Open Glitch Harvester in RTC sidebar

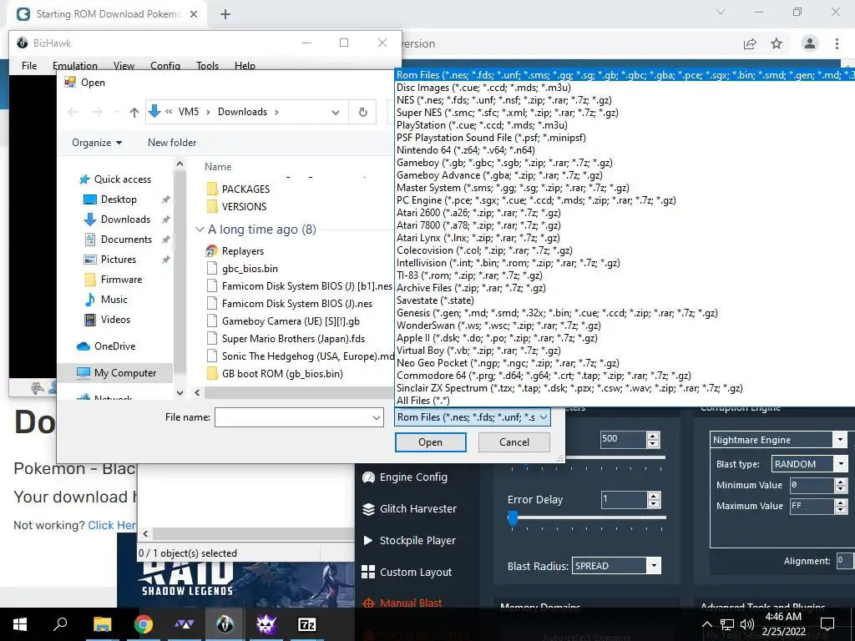click(417, 509)
